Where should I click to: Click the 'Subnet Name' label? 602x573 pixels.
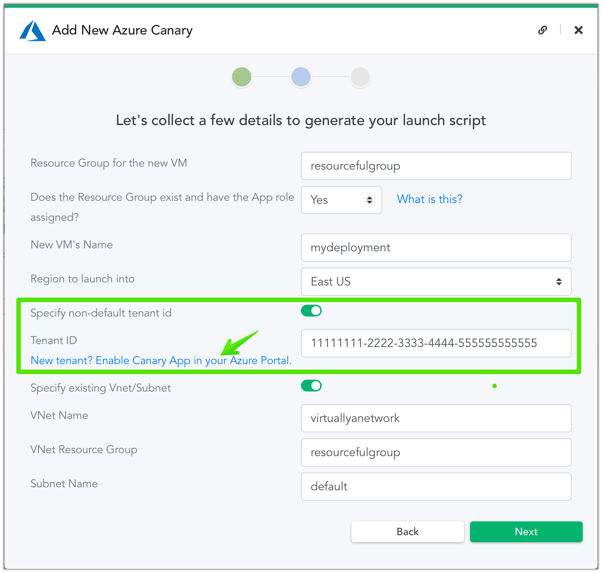click(64, 484)
